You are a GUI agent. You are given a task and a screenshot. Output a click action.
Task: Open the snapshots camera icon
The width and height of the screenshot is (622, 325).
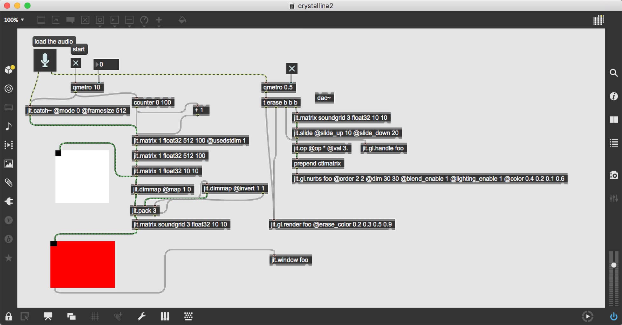point(614,175)
